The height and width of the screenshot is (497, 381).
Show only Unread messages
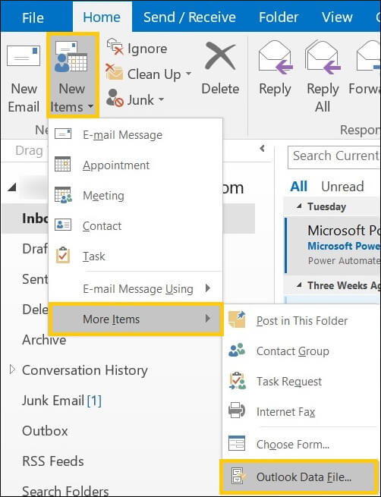click(x=342, y=187)
